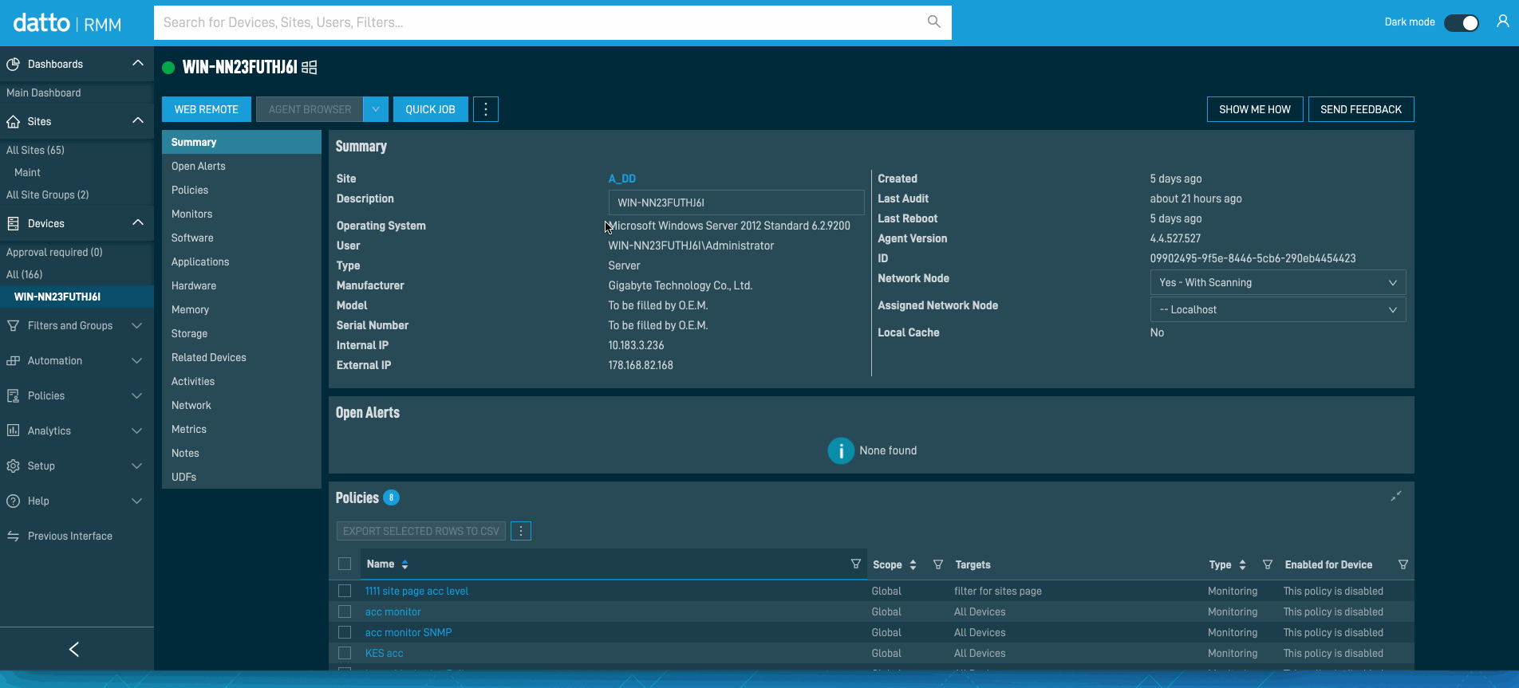Check the select-all policies header checkbox
1519x688 pixels.
click(x=345, y=564)
